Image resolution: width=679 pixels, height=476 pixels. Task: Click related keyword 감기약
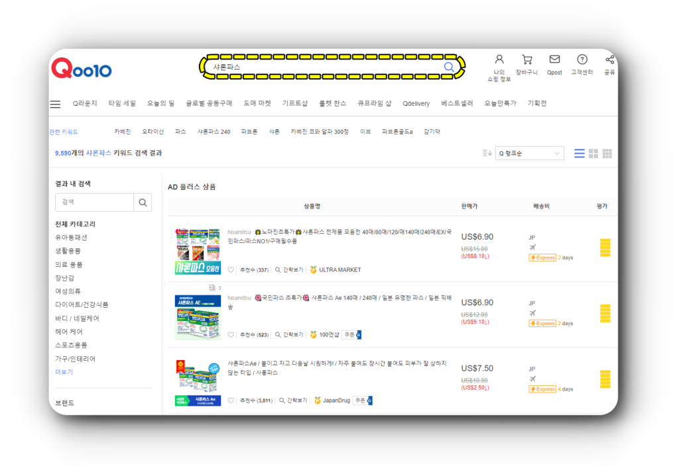432,132
